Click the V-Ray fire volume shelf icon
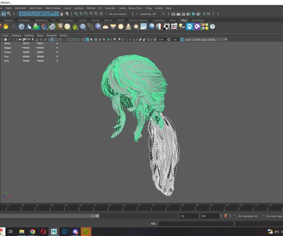283x236 pixels. pos(6,27)
